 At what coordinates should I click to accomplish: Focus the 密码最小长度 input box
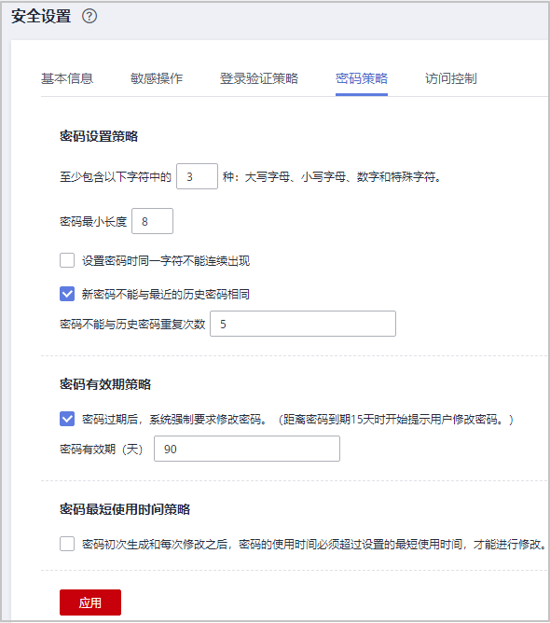(152, 221)
